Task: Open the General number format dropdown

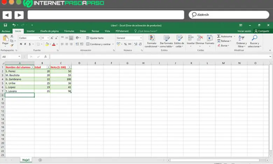Action: click(141, 38)
